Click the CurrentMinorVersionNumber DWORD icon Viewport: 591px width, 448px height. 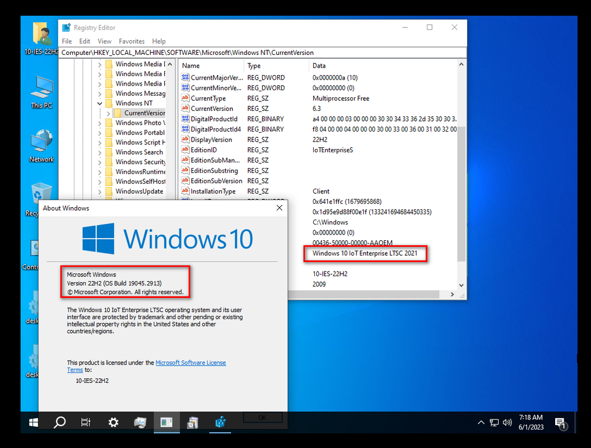pos(185,88)
